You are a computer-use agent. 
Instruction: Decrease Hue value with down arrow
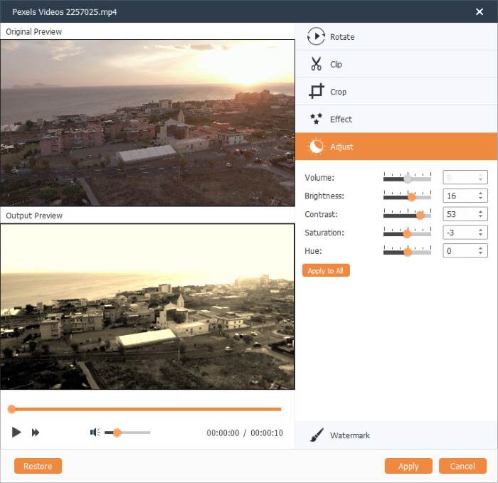[x=480, y=253]
